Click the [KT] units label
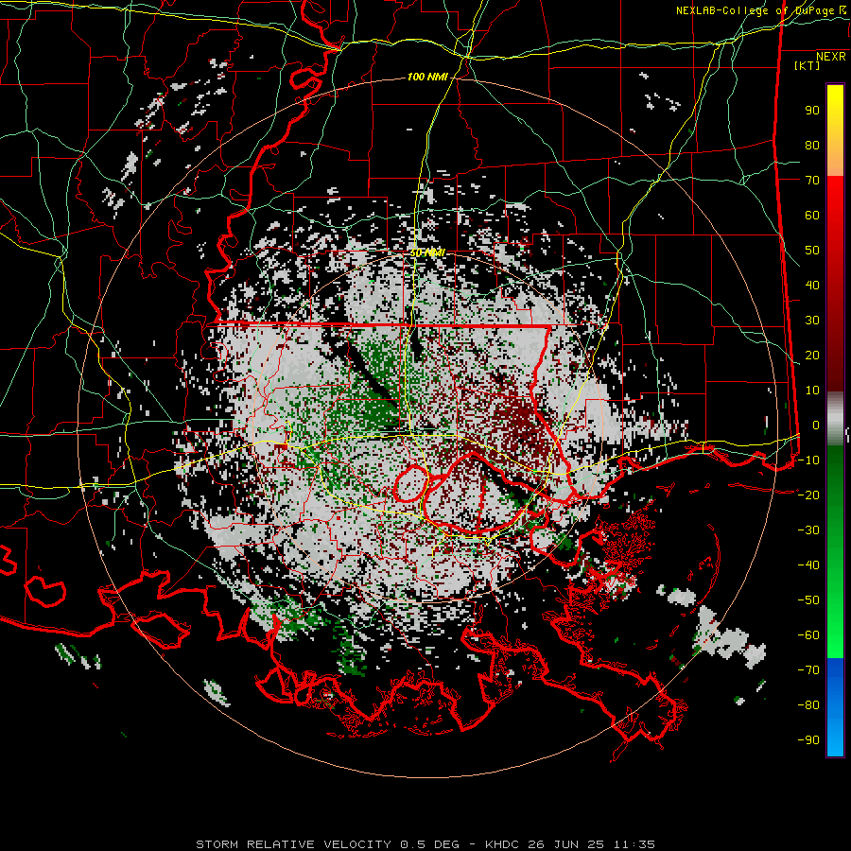This screenshot has width=851, height=851. tap(807, 65)
